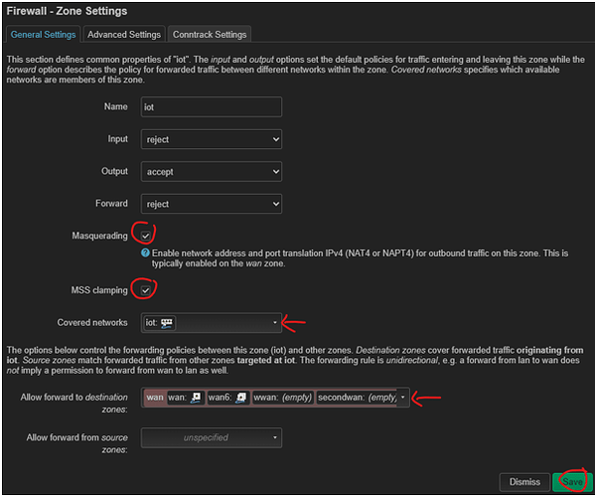
Task: Open the Output policy dropdown
Action: [x=212, y=172]
